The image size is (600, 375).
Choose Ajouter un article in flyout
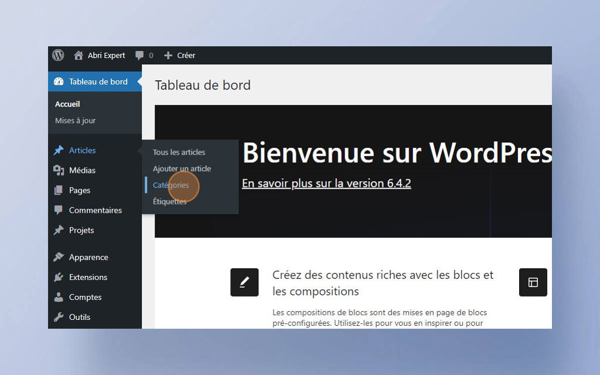[182, 169]
